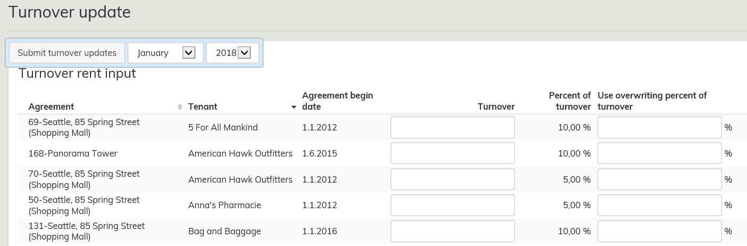
Task: Click overwriting percent field for 5 For All Mankind
Action: (x=659, y=127)
